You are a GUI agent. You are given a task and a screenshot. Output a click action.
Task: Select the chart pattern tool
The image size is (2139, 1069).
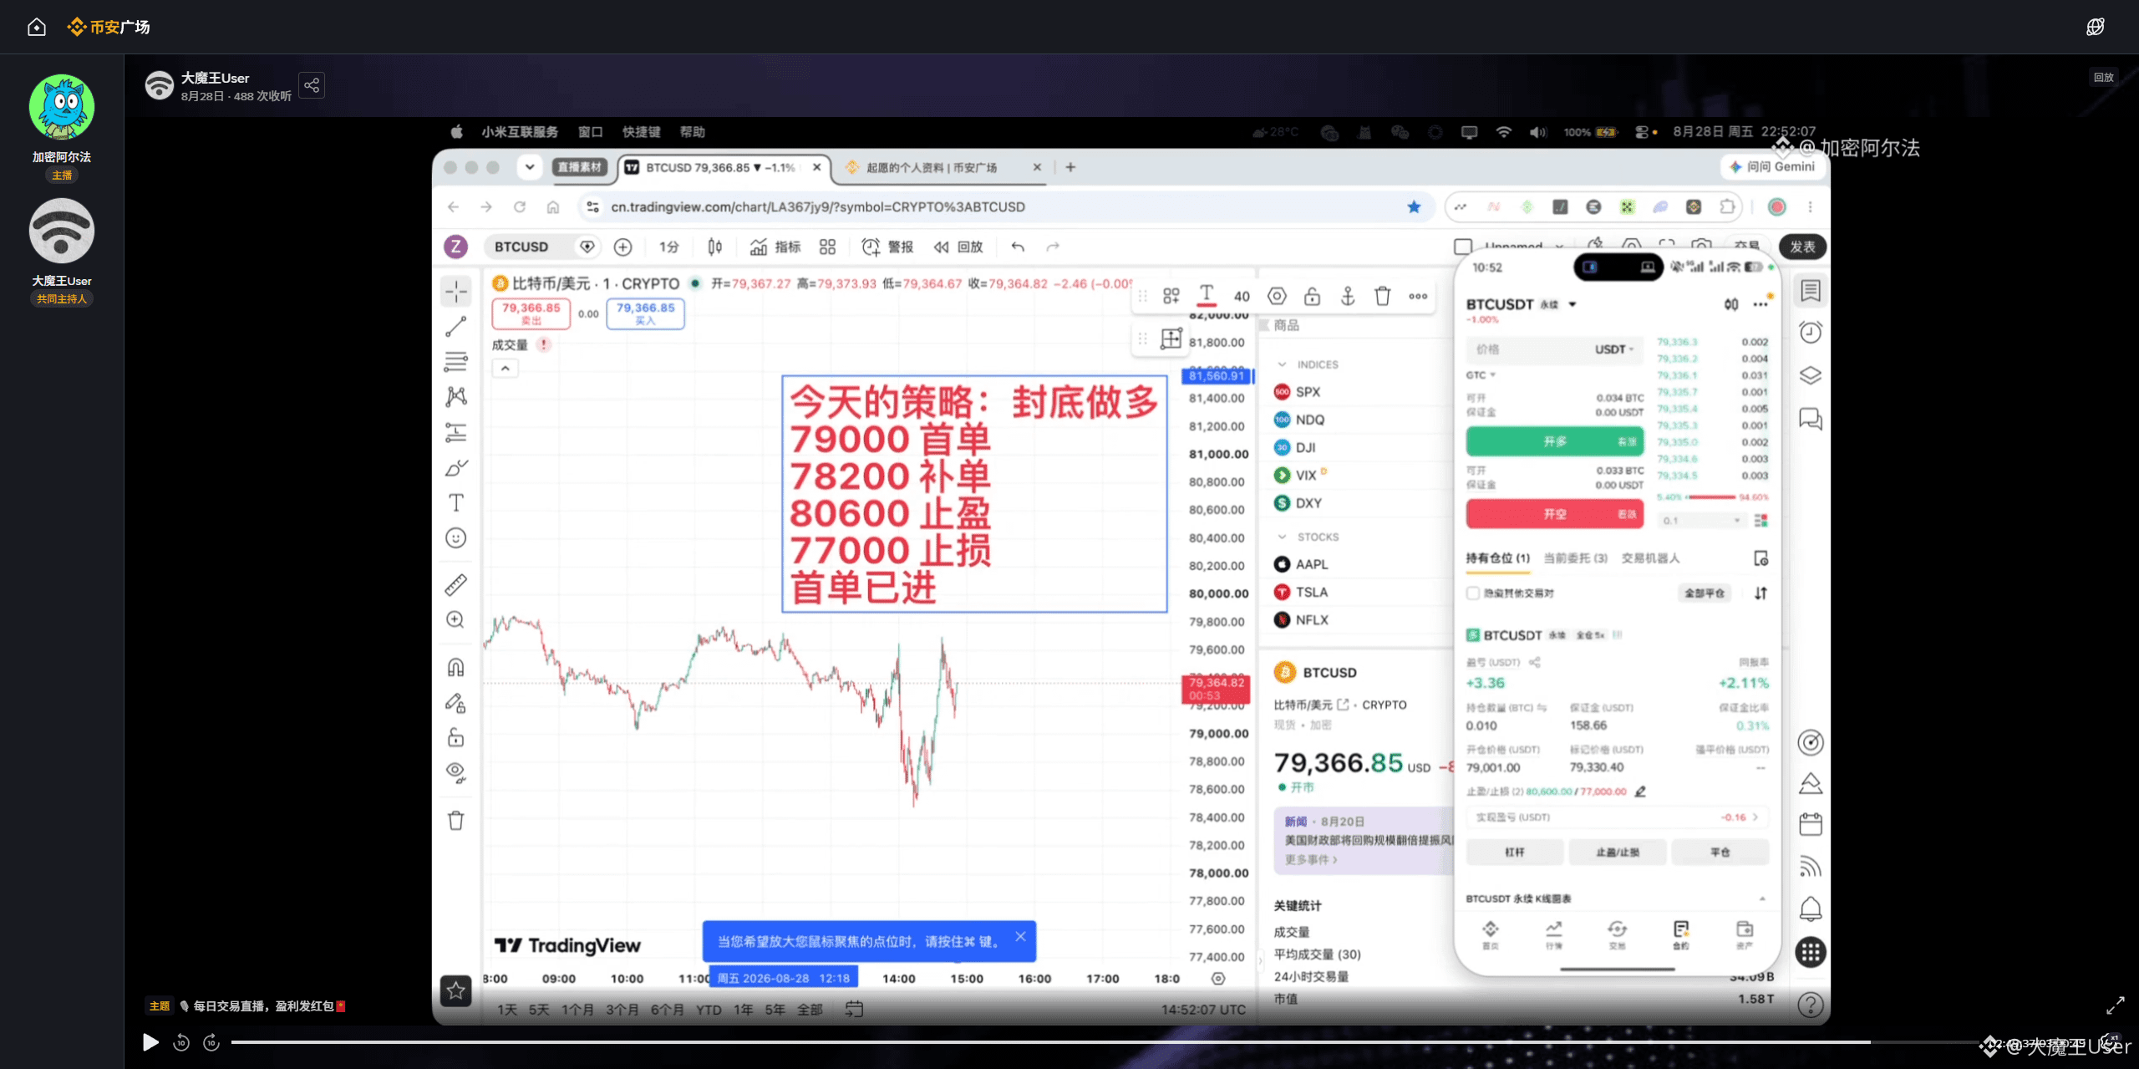point(456,397)
